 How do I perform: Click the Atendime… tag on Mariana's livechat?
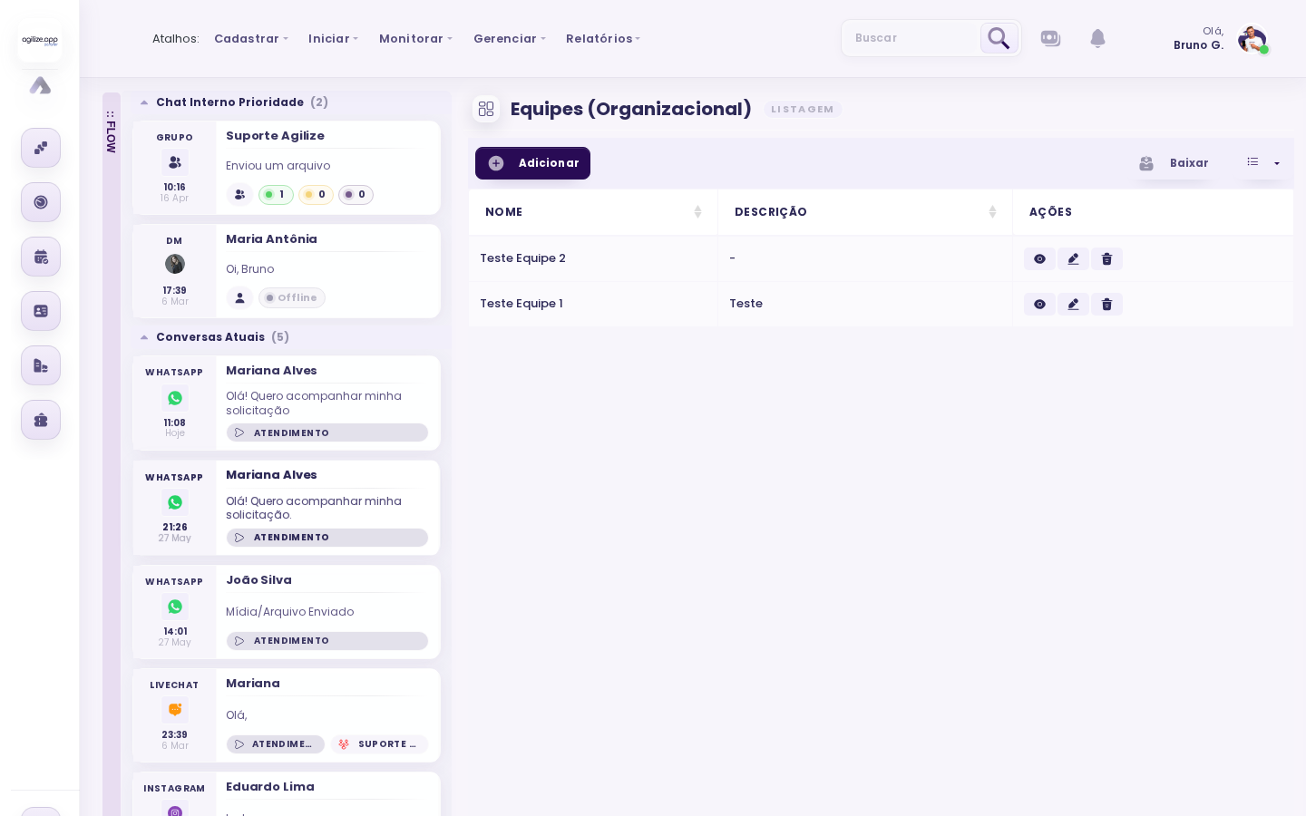click(x=276, y=744)
